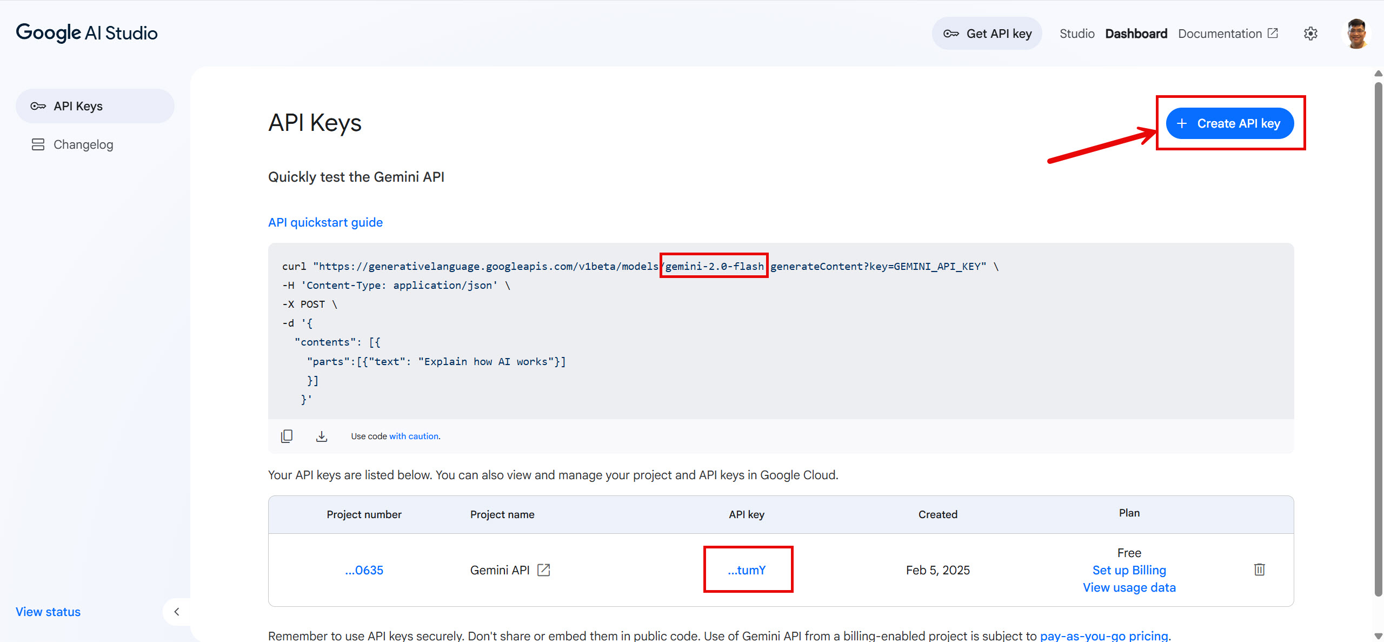Reveal the API key ...tumY
The image size is (1384, 642).
point(747,570)
